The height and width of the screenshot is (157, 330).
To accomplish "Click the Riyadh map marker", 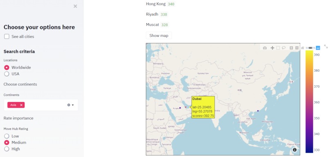I will tap(180, 108).
